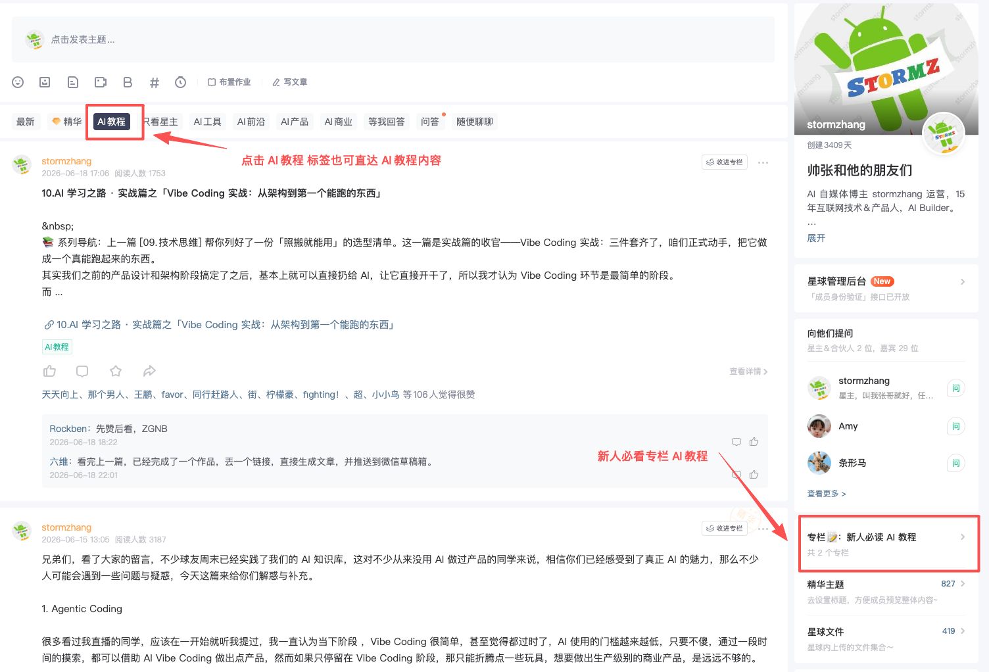Viewport: 989px width, 672px height.
Task: Reply to Rockben's comment
Action: click(736, 442)
